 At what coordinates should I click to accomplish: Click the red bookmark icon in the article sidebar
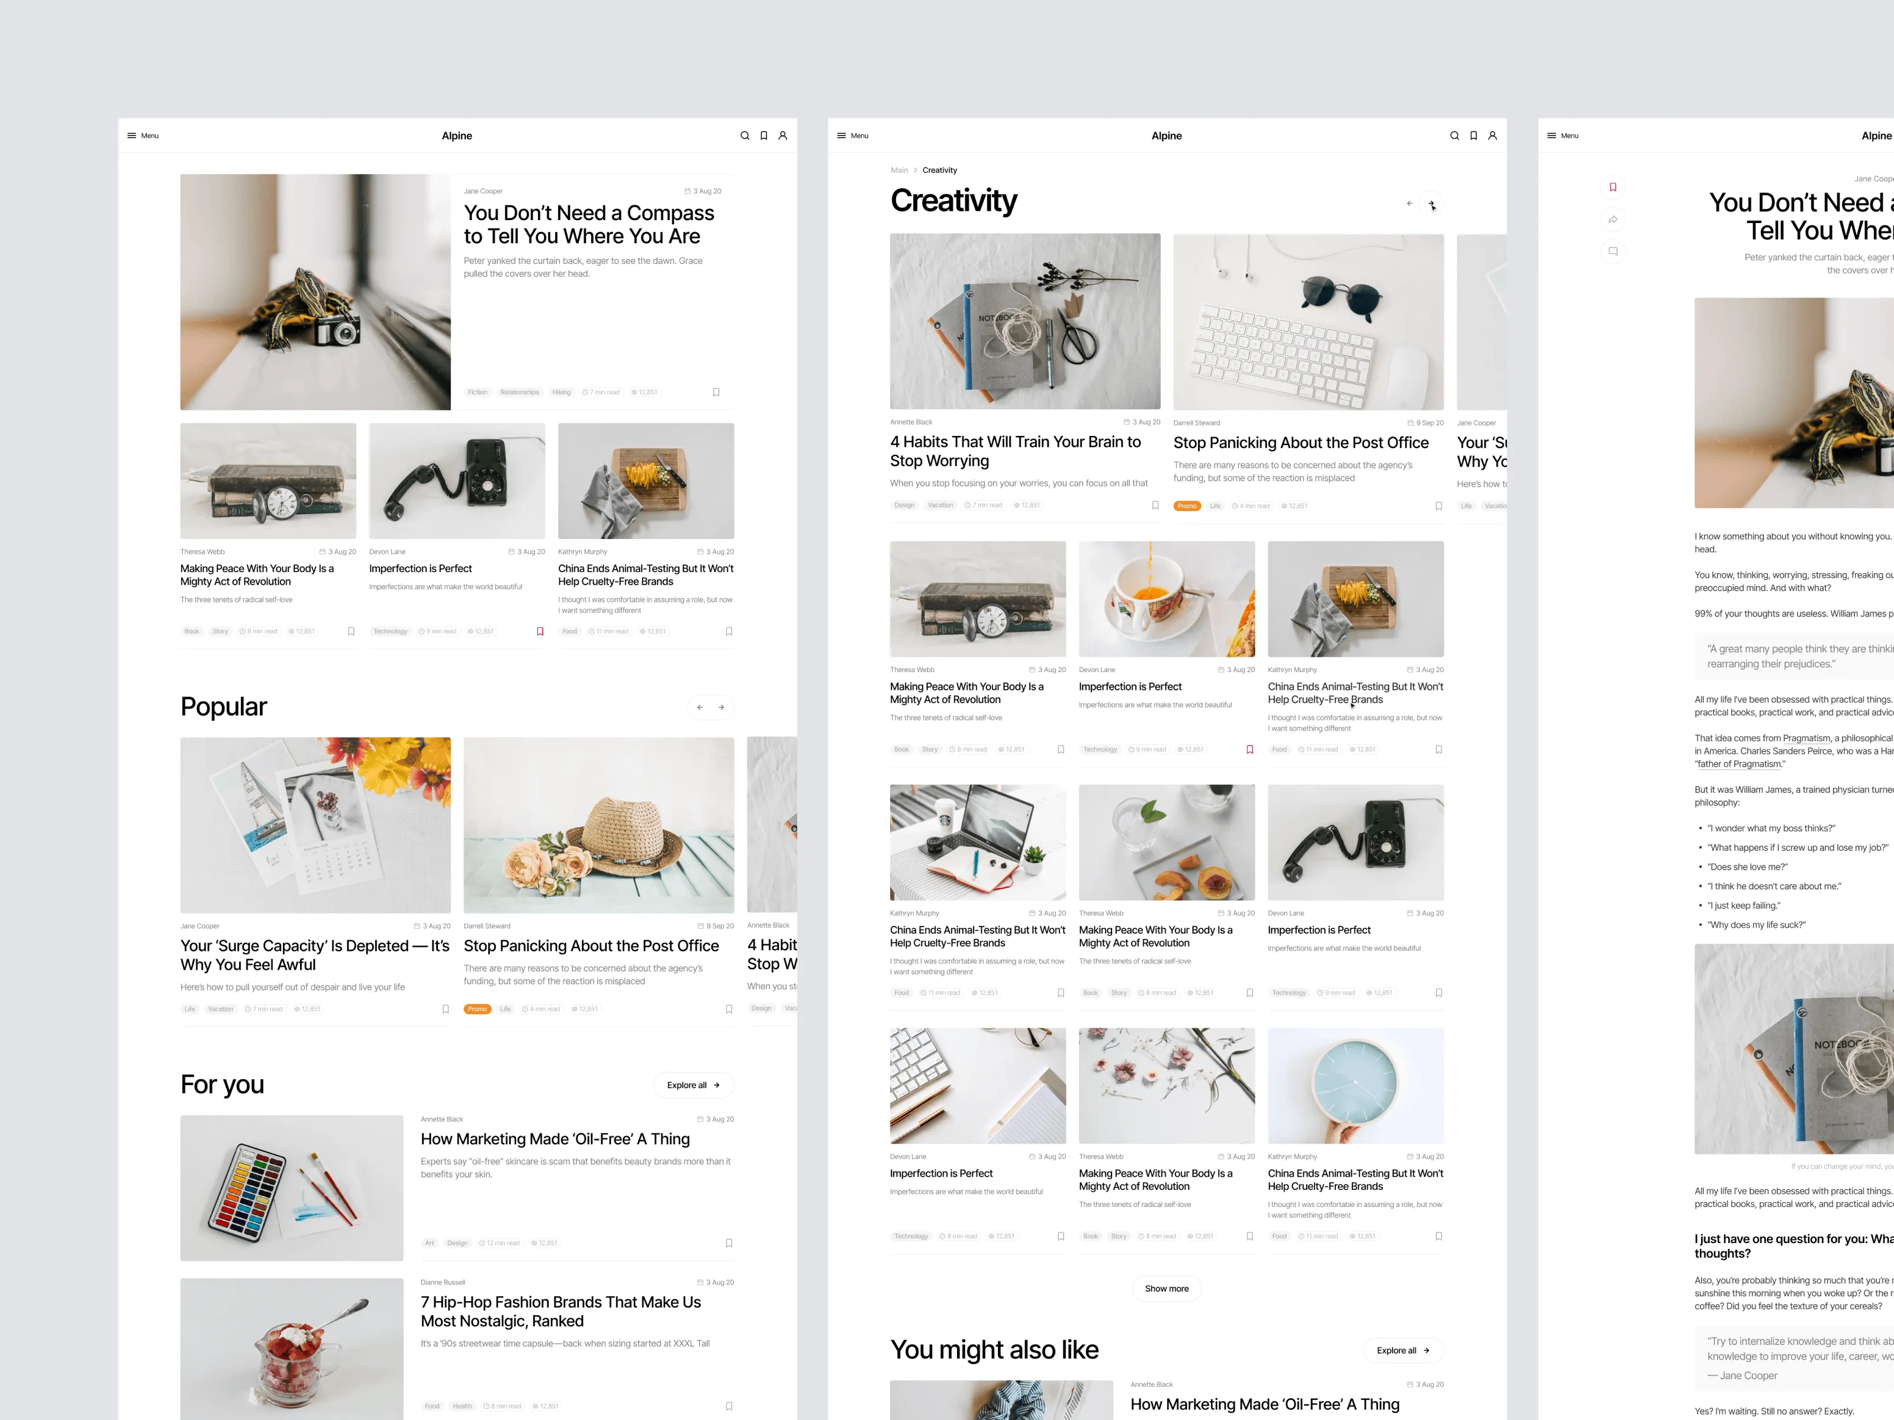pyautogui.click(x=1613, y=188)
